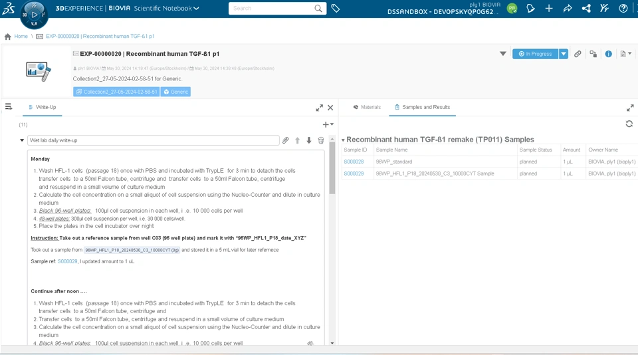Delete section with trash icon

point(320,140)
